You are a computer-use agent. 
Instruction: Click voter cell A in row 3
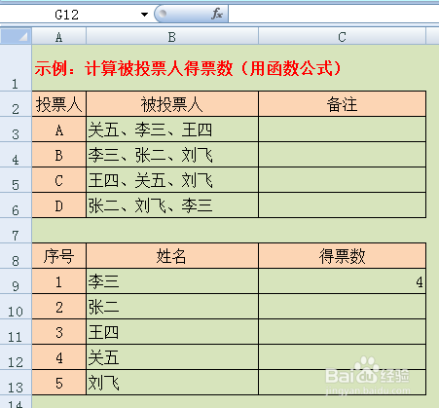click(58, 130)
